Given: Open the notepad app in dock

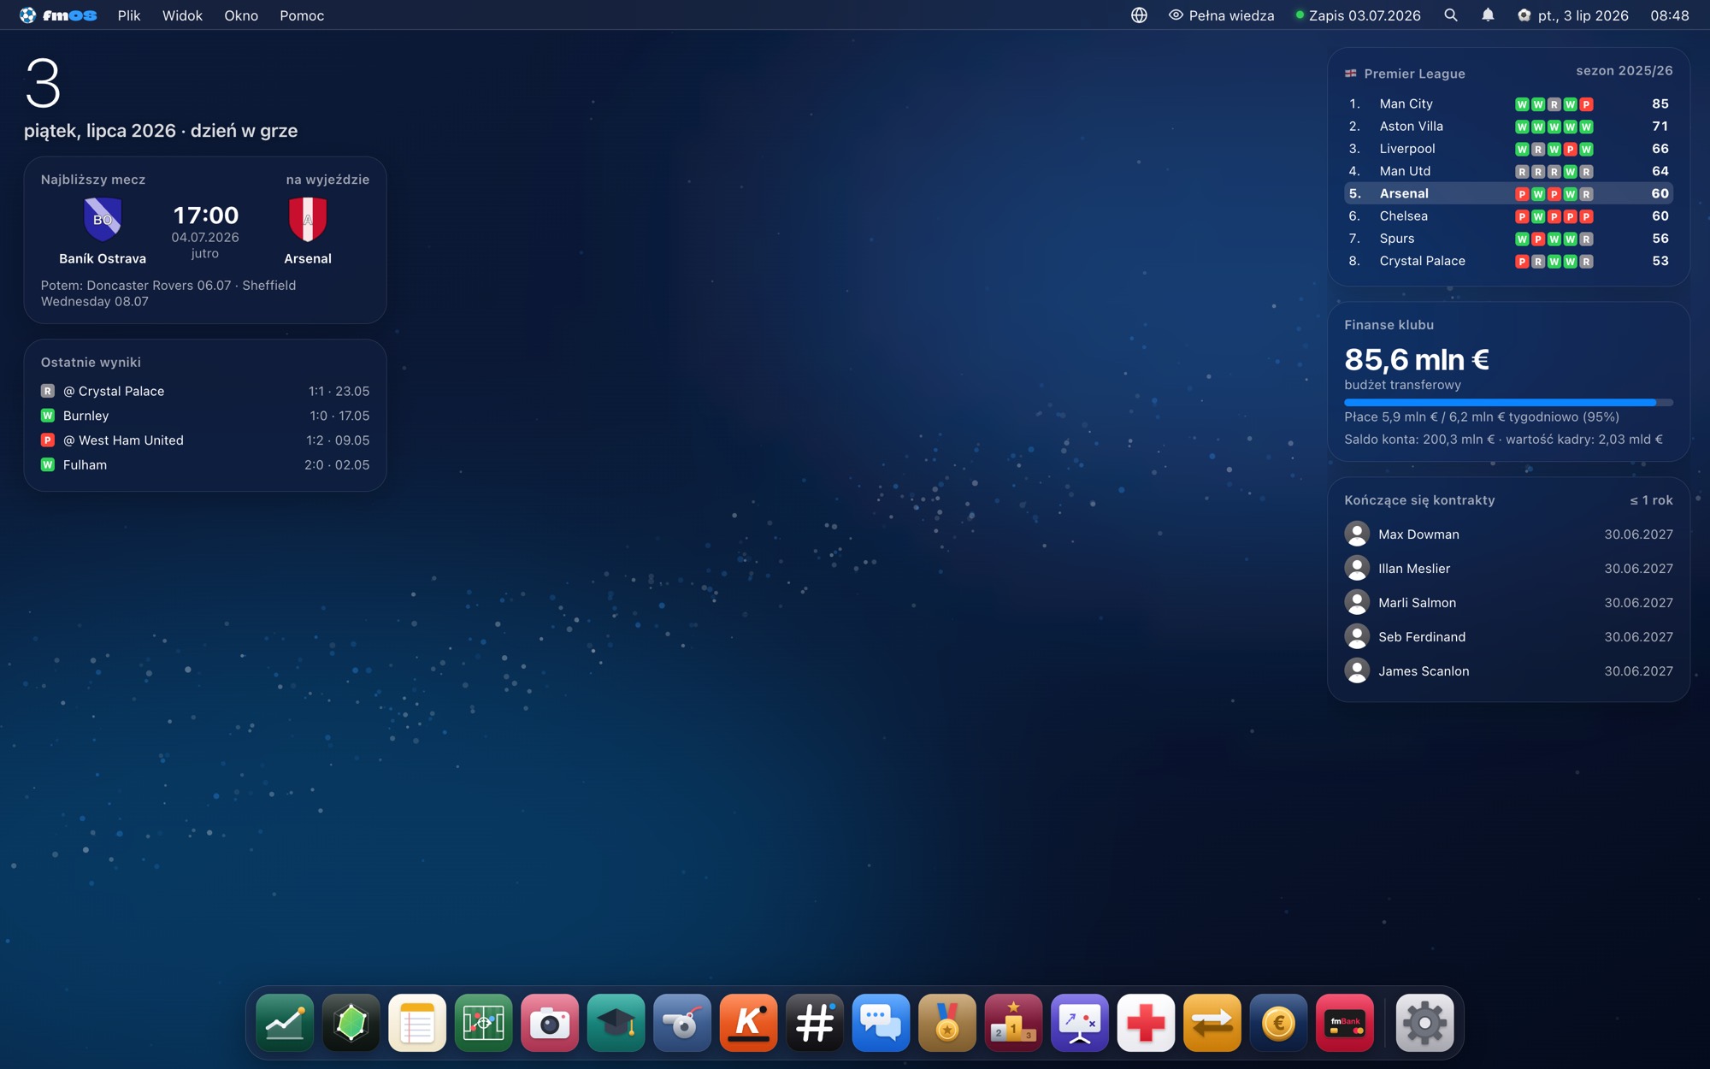Looking at the screenshot, I should (x=417, y=1023).
